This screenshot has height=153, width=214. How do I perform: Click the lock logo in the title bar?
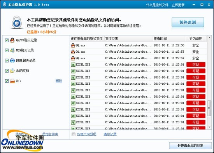(5, 4)
